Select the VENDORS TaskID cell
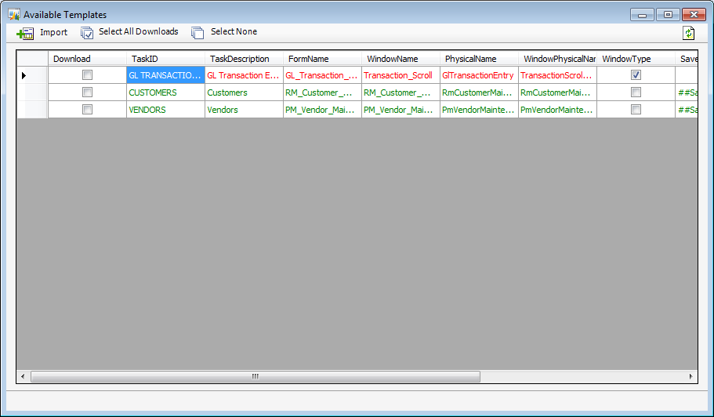Viewport: 714px width, 417px height. (165, 110)
